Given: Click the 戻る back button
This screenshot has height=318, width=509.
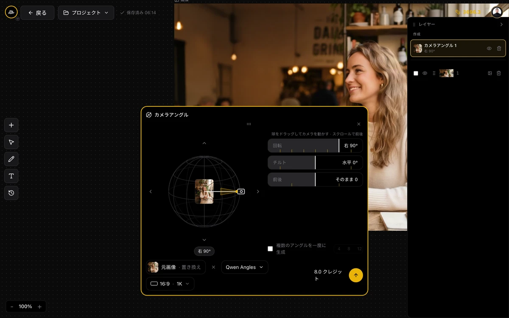Looking at the screenshot, I should pyautogui.click(x=37, y=13).
